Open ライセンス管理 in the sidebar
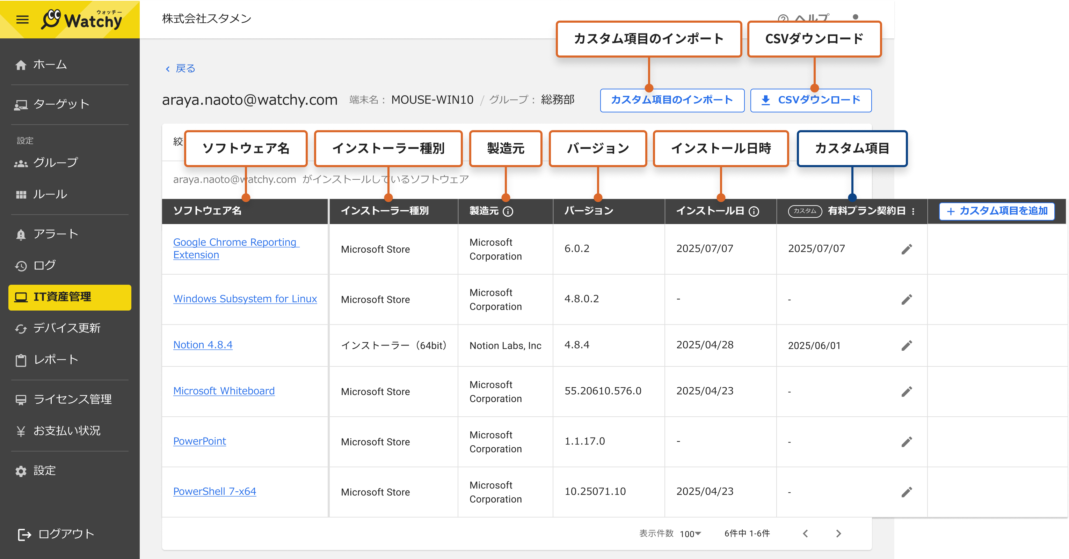The width and height of the screenshot is (1069, 559). tap(63, 399)
